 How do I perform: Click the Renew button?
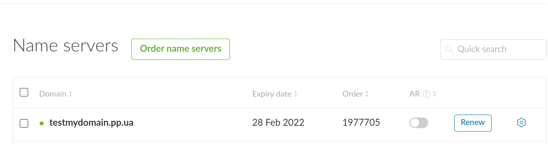472,123
